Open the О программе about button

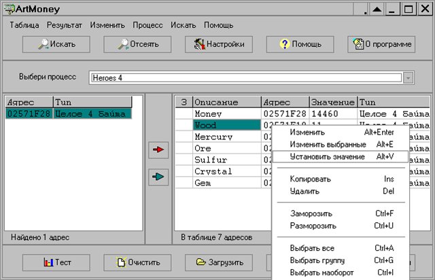(x=381, y=44)
